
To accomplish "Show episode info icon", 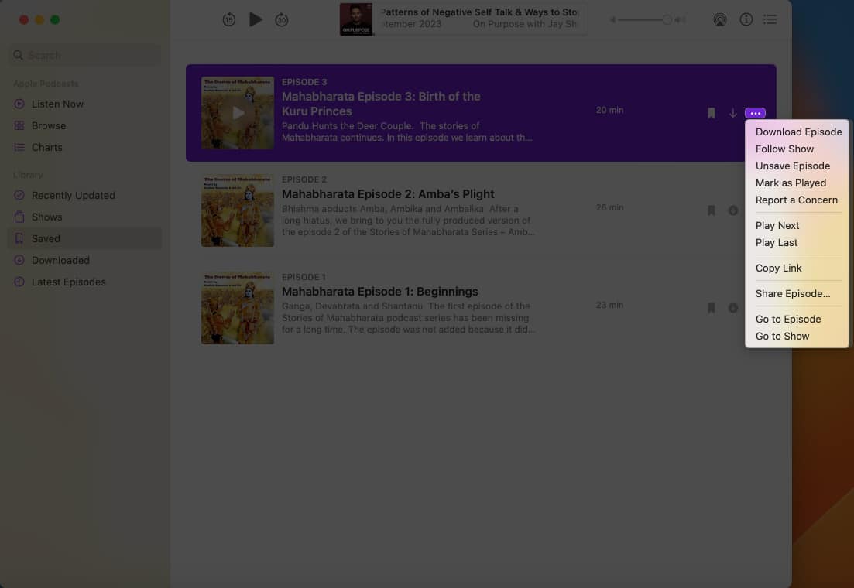I will (x=746, y=19).
